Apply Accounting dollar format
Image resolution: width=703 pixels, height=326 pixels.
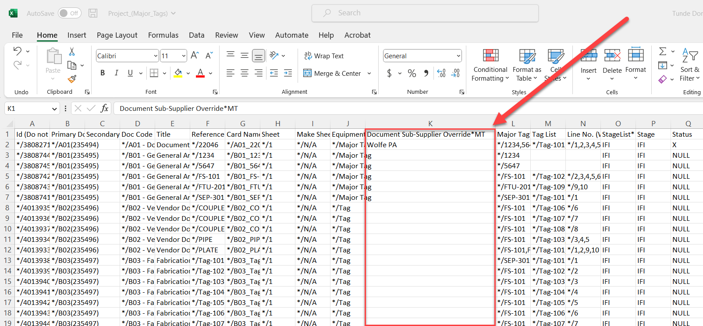tap(389, 73)
